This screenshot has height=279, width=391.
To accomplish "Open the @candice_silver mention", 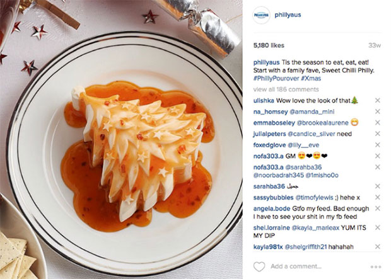I will (x=312, y=134).
